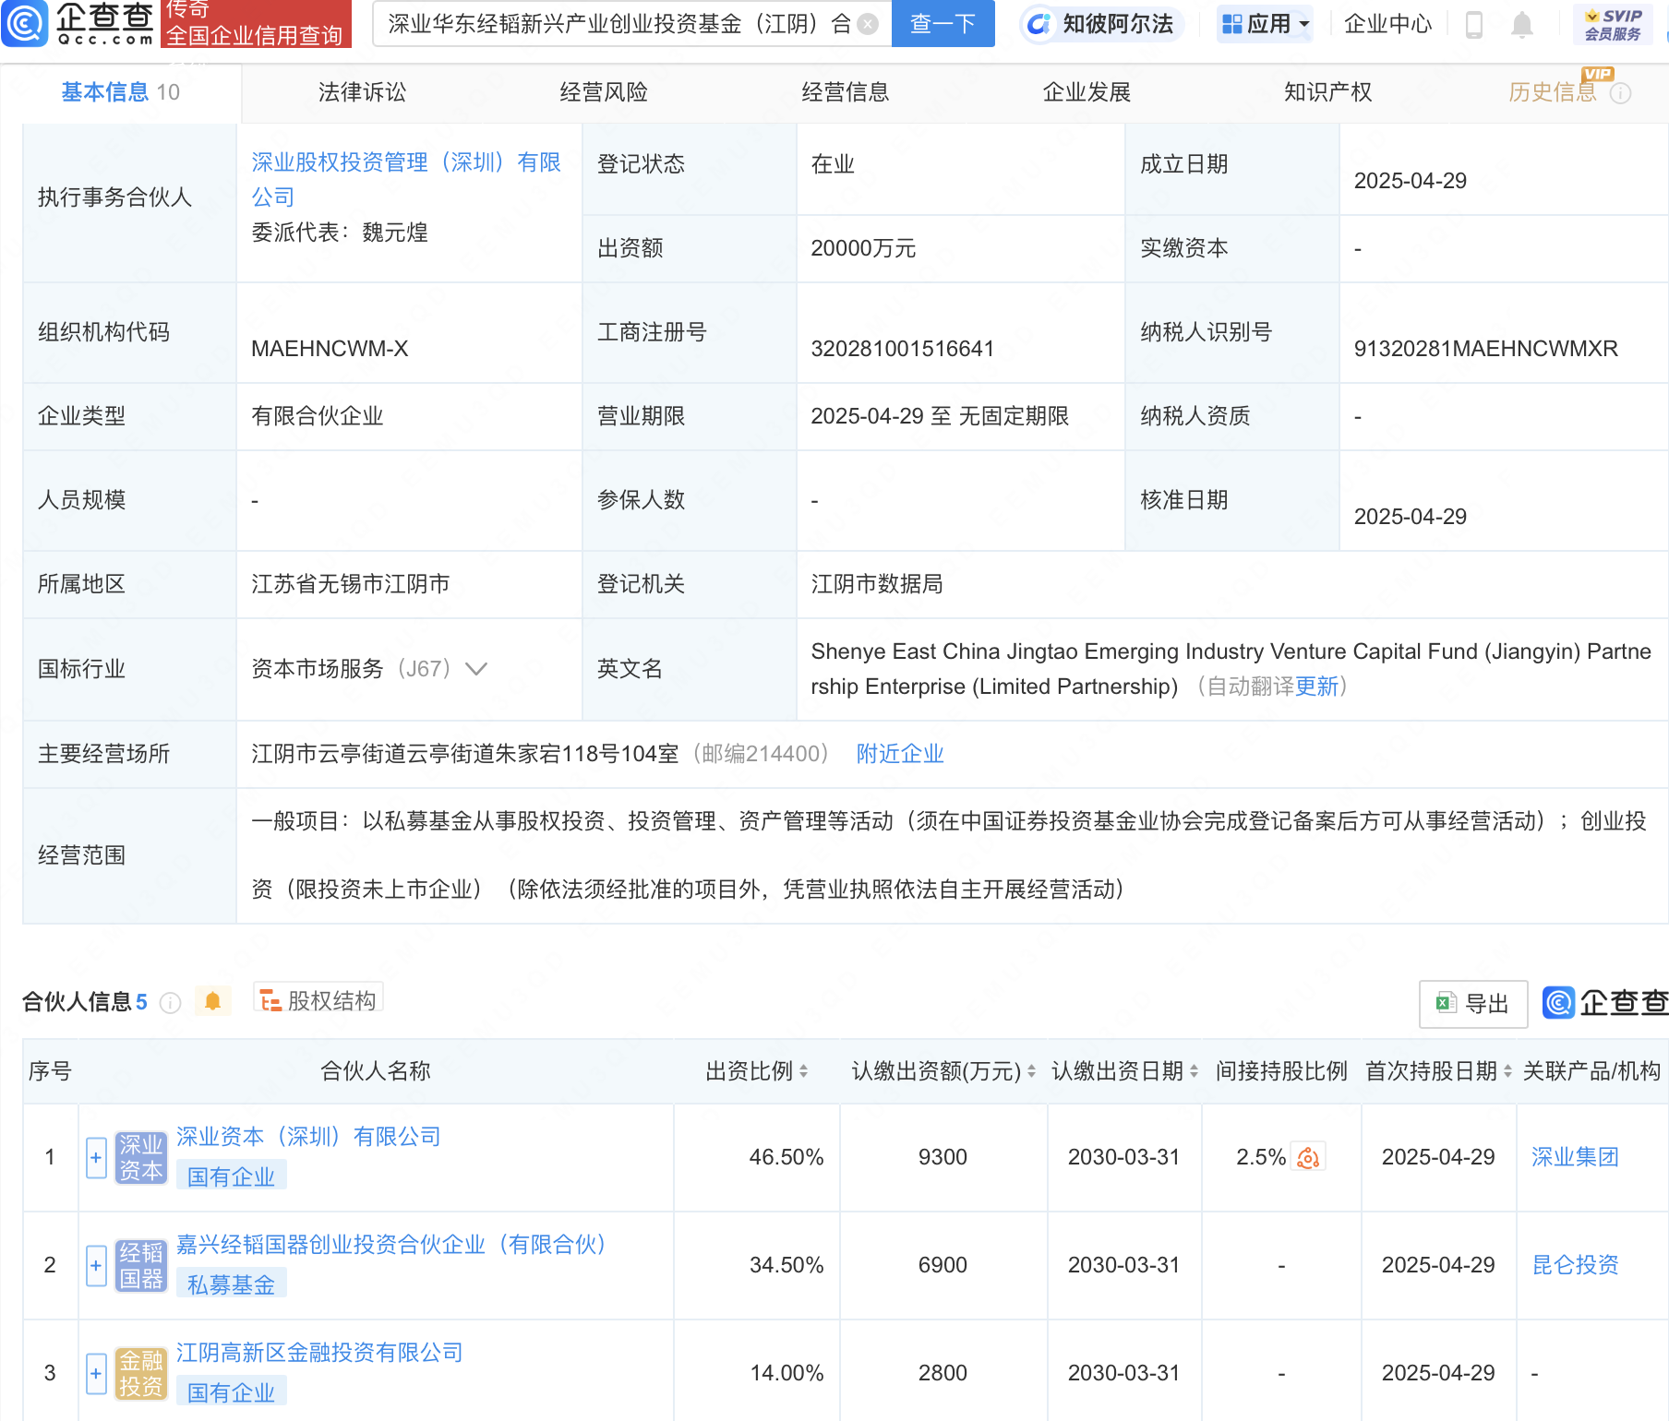Open the mobile app phone icon

(x=1474, y=24)
